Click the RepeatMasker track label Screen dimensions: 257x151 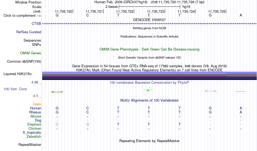(x=30, y=145)
